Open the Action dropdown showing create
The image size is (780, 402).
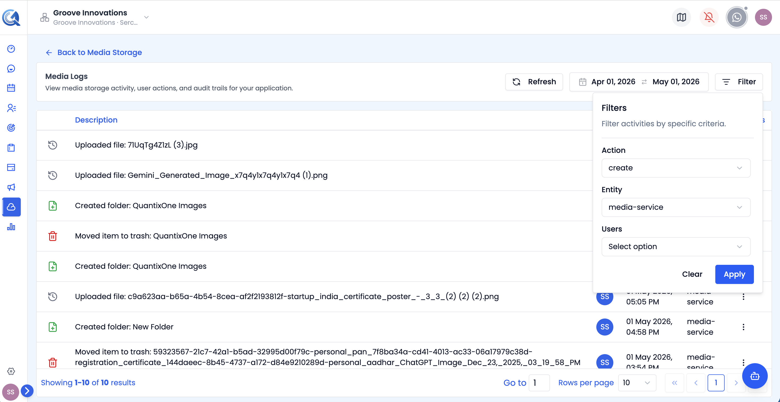(676, 168)
